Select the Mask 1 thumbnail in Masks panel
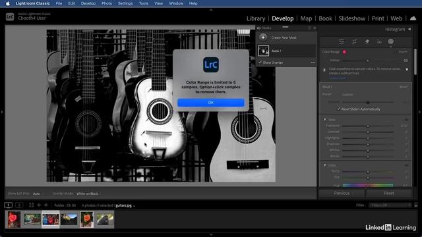422x237 pixels. pos(264,51)
